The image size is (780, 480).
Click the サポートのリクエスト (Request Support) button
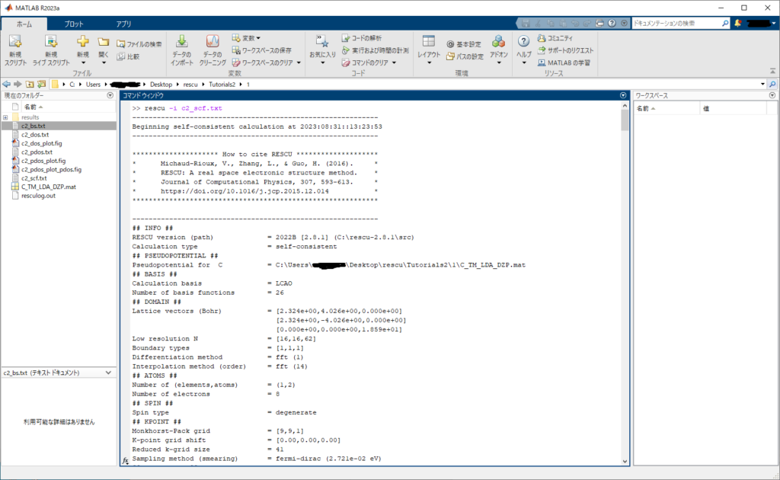click(x=565, y=50)
